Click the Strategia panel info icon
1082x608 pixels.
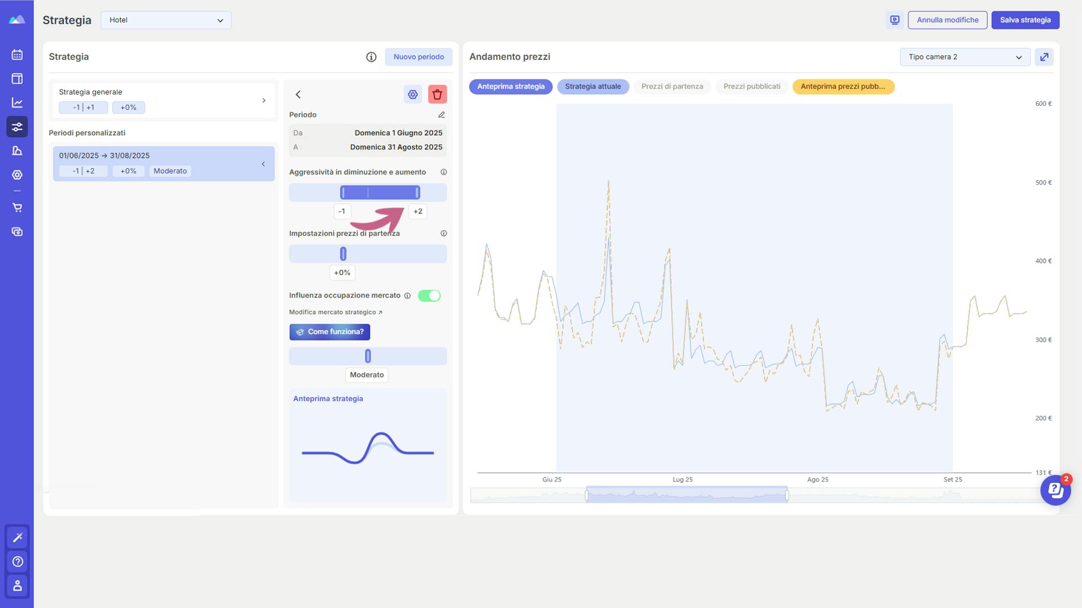point(371,57)
